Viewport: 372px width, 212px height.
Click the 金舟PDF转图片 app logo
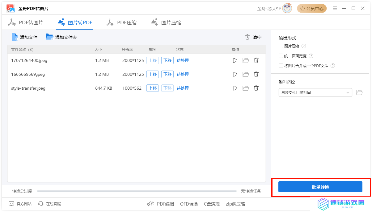pos(11,9)
